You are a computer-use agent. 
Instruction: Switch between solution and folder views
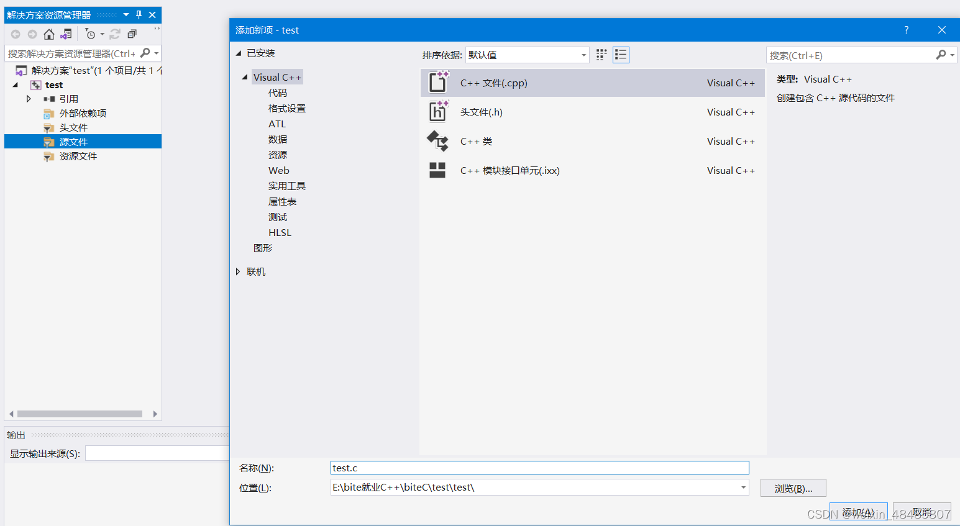tap(66, 34)
